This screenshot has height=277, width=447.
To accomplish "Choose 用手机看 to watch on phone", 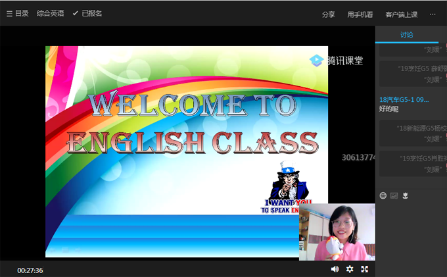I will click(x=360, y=14).
